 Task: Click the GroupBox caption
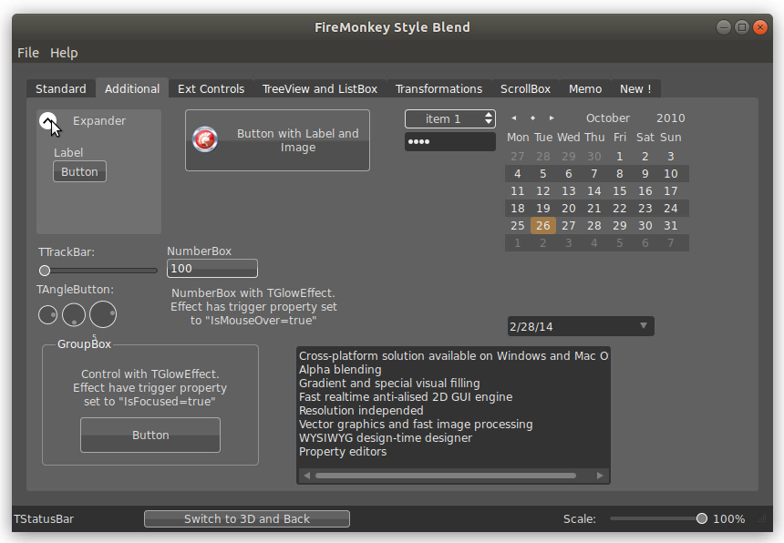84,344
